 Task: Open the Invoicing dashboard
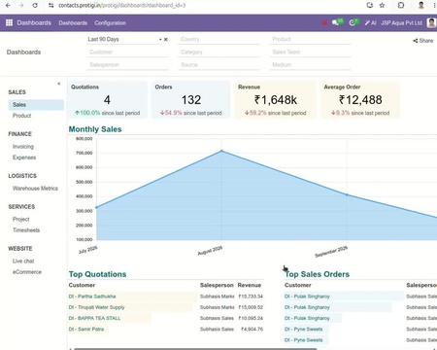tap(23, 147)
